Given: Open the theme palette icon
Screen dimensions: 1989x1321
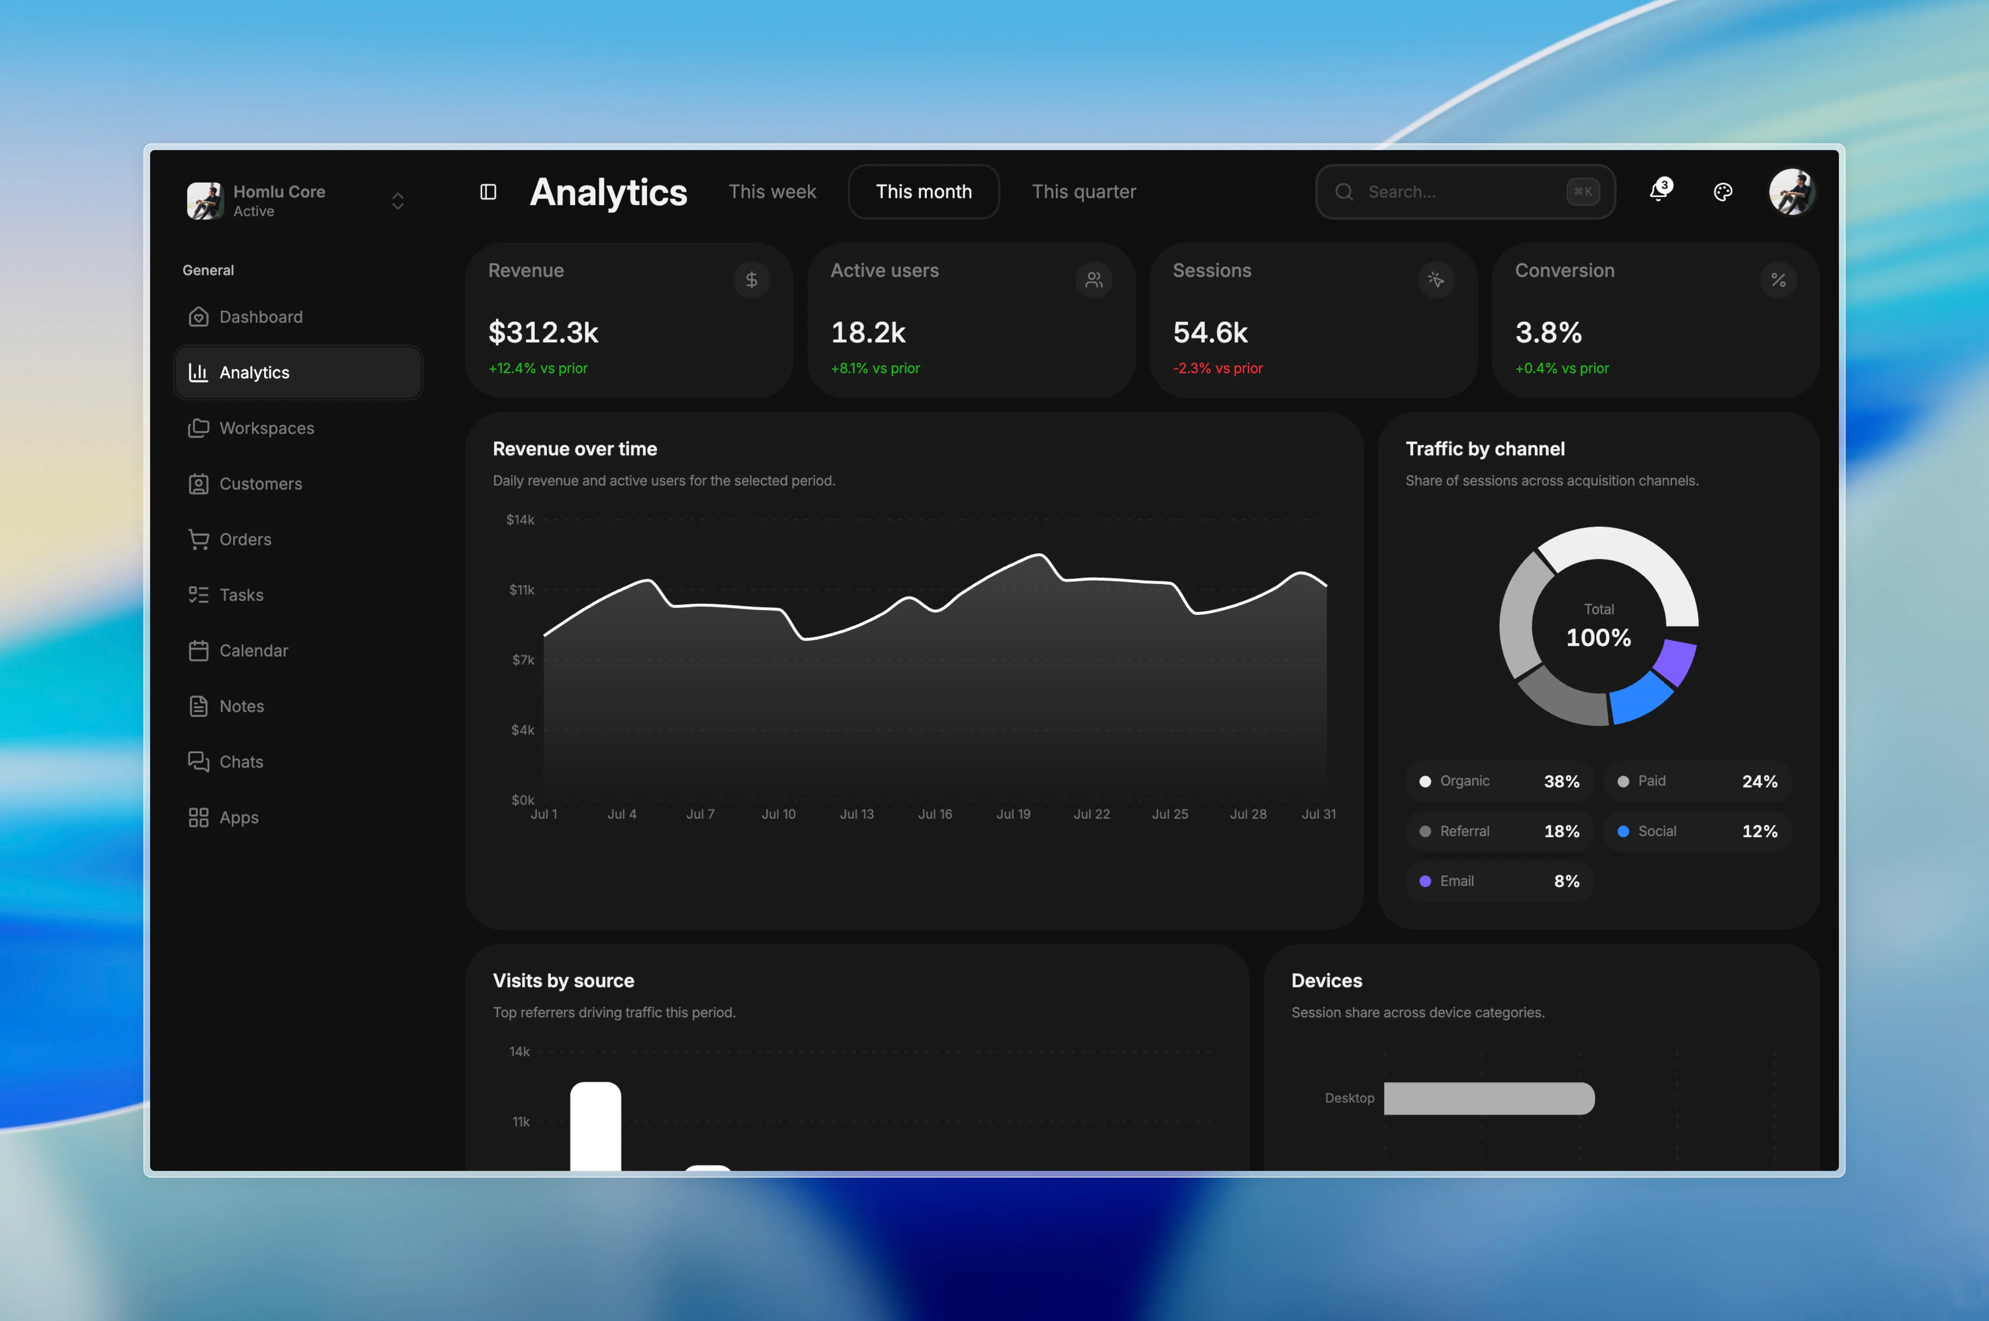Looking at the screenshot, I should tap(1723, 192).
